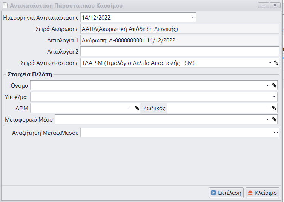The image size is (284, 202).
Task: Click the edit pencil in the Κωδικός field
Action: (274, 108)
